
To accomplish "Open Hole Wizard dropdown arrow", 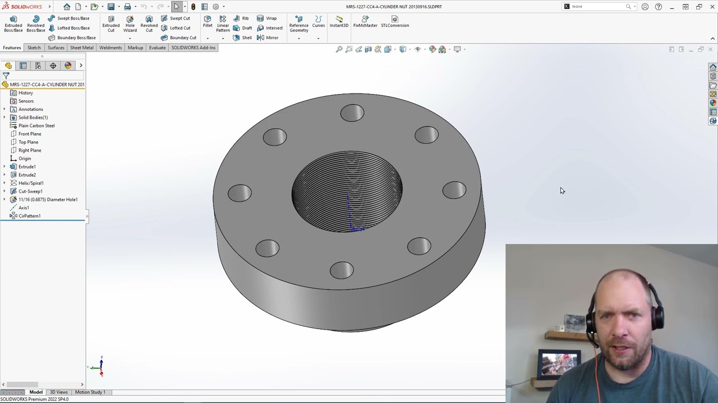I will coord(130,38).
